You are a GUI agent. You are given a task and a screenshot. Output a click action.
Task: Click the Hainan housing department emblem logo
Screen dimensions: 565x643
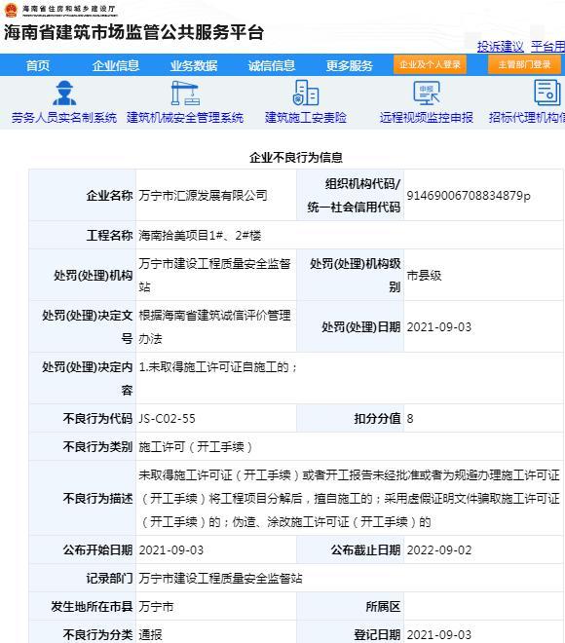pos(11,10)
